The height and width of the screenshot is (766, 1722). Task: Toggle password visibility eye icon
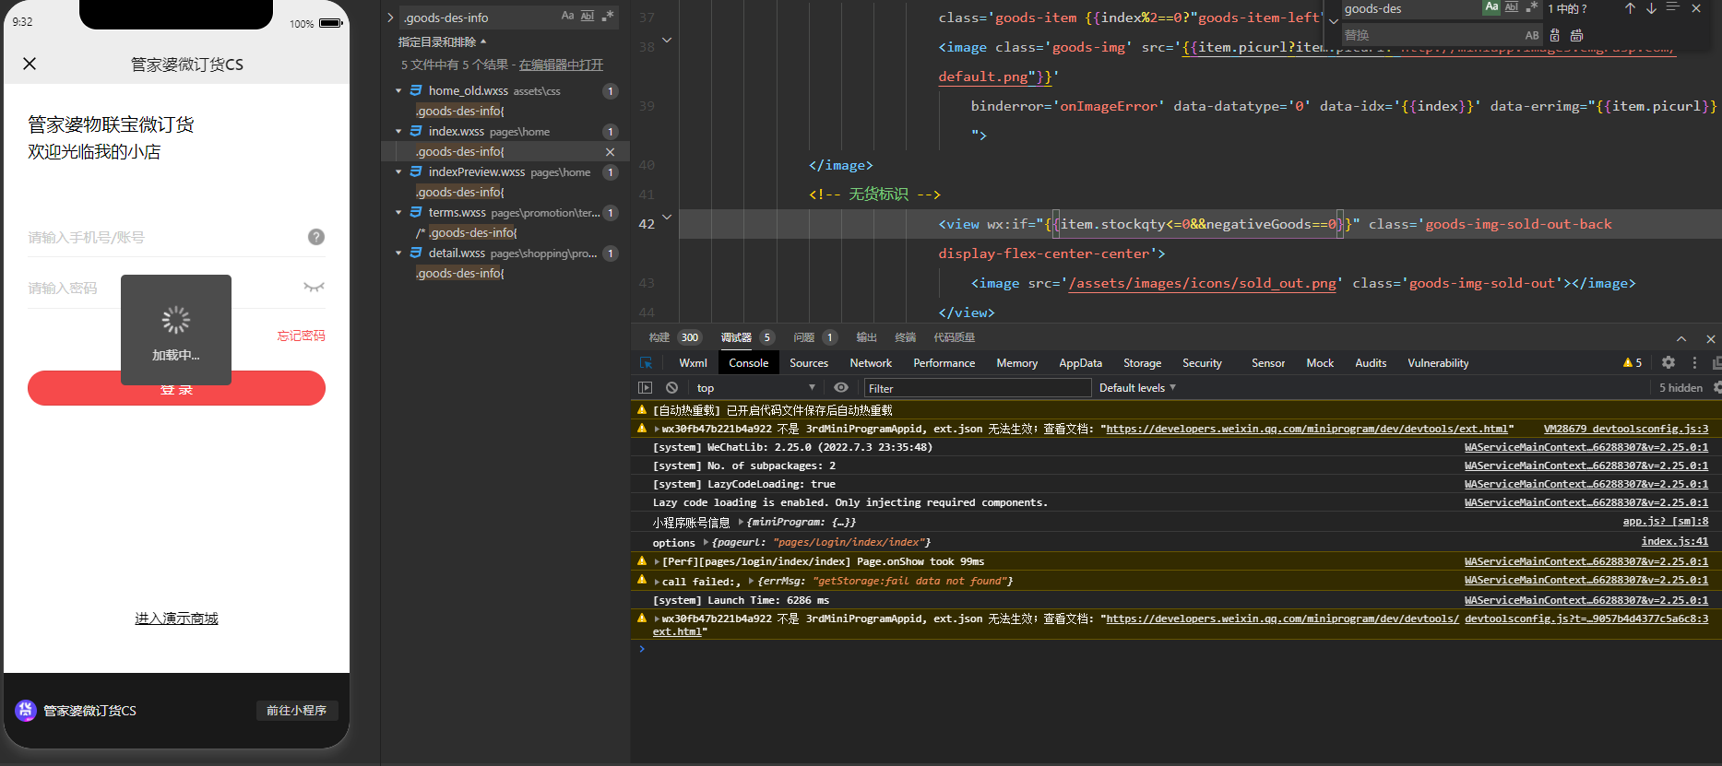click(x=314, y=288)
